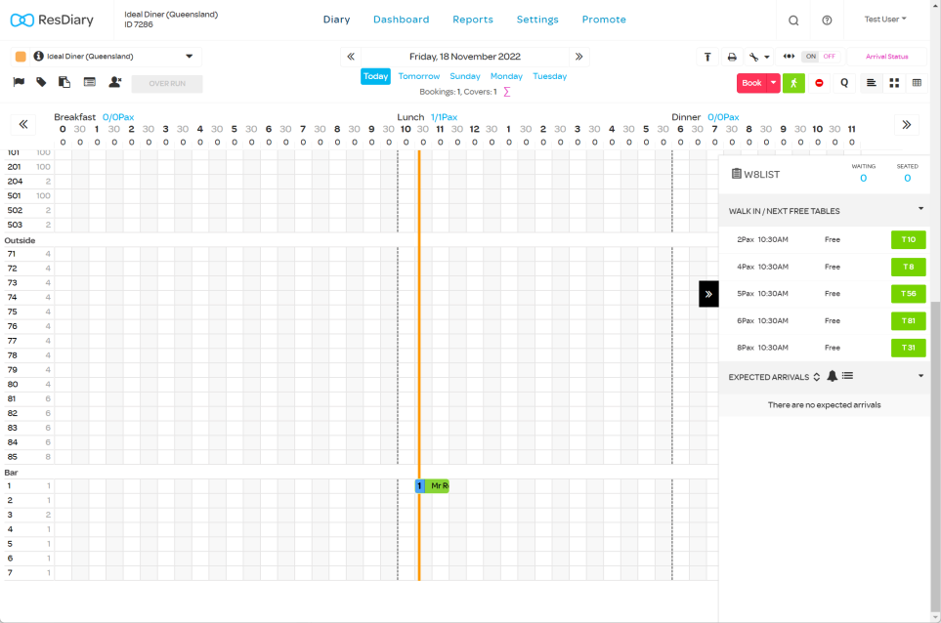The width and height of the screenshot is (941, 623).
Task: Open the grid view icon near table view
Action: tap(894, 83)
